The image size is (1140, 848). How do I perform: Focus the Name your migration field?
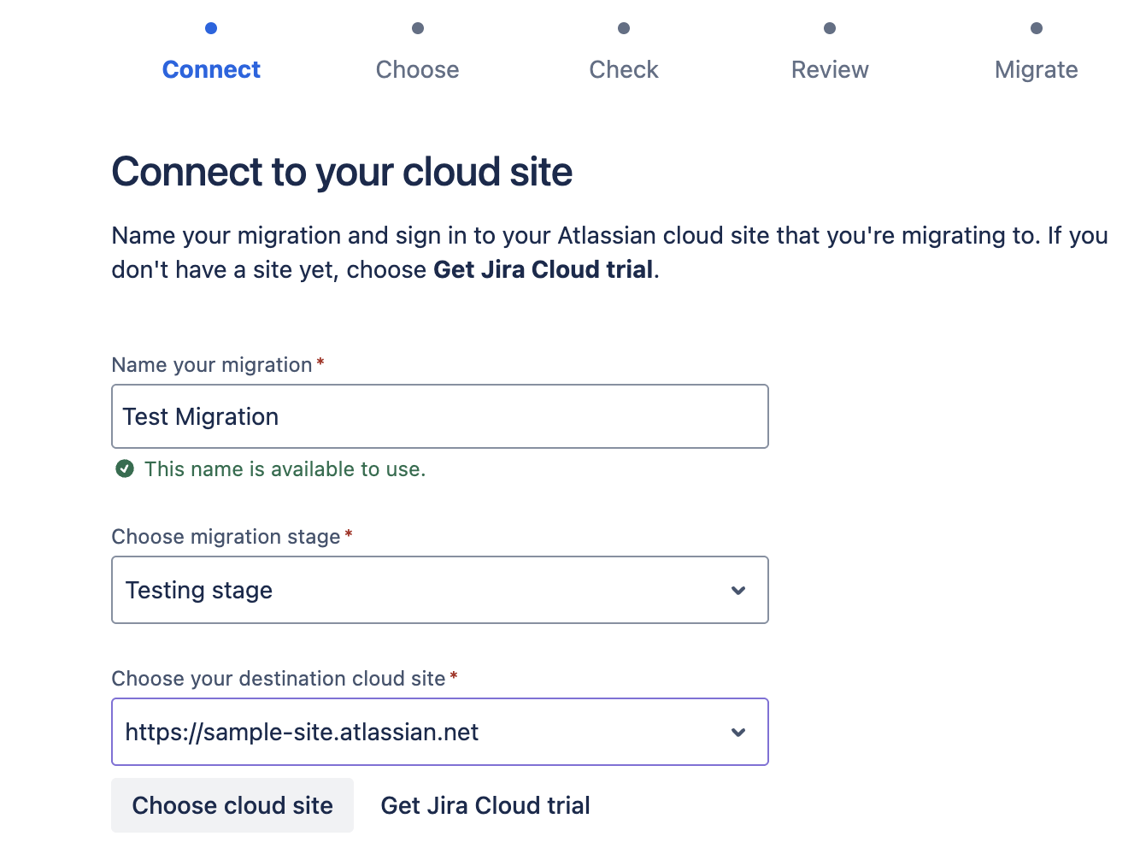(x=440, y=416)
